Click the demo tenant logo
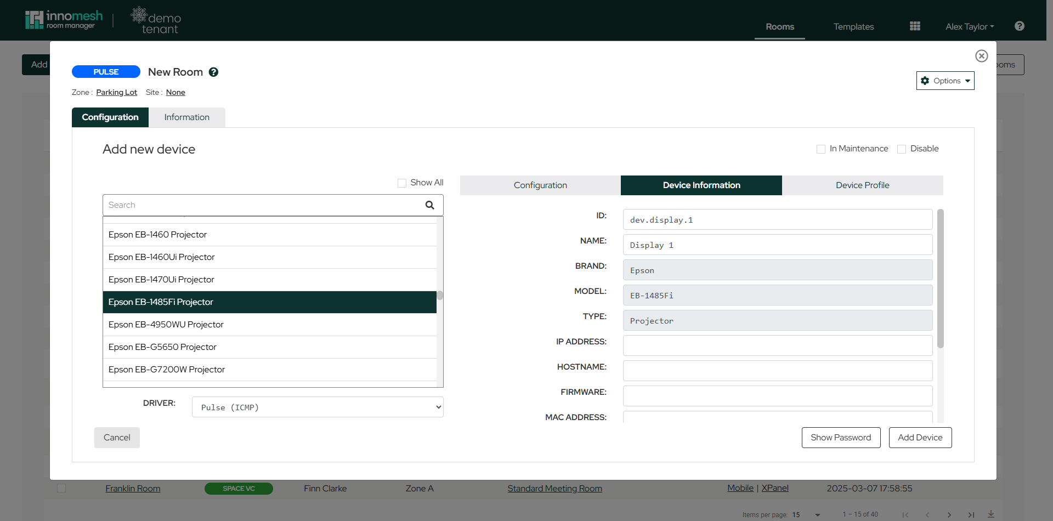 (x=156, y=21)
